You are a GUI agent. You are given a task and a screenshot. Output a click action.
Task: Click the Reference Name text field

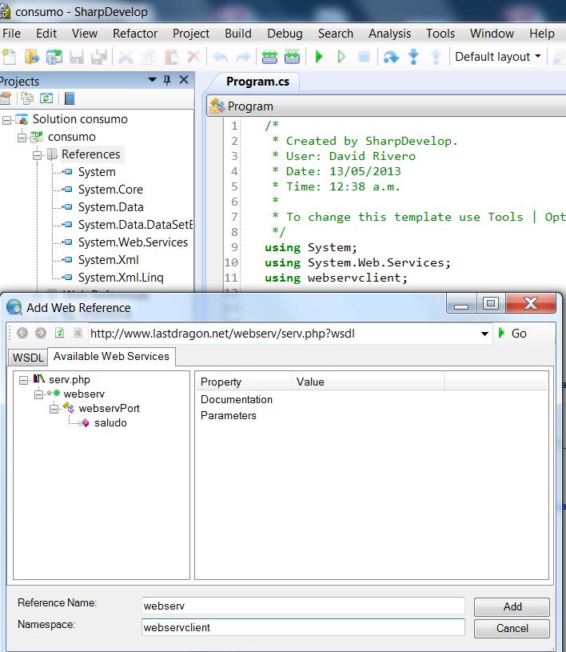point(302,606)
